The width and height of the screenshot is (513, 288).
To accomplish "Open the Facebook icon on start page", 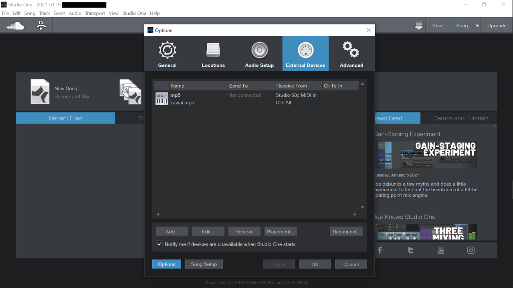I will click(x=380, y=250).
